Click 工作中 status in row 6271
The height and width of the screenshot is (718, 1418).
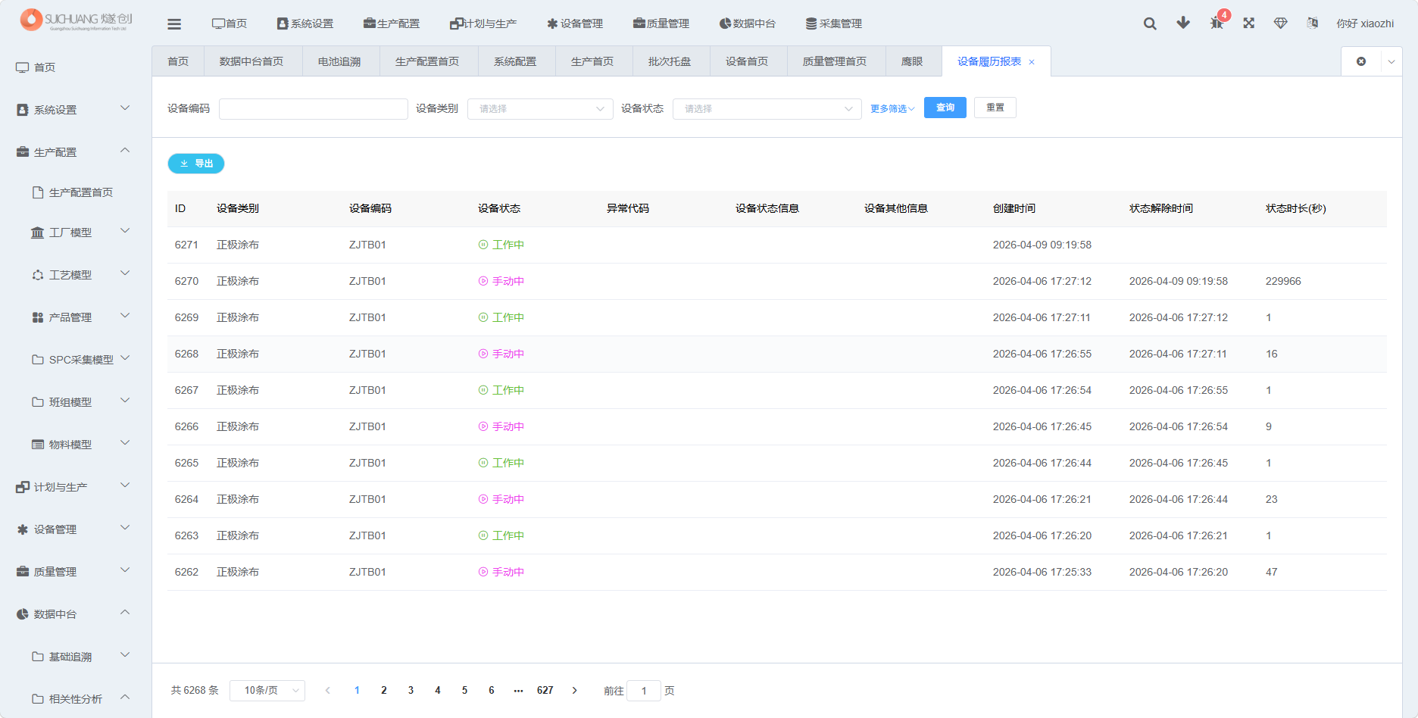(x=501, y=245)
